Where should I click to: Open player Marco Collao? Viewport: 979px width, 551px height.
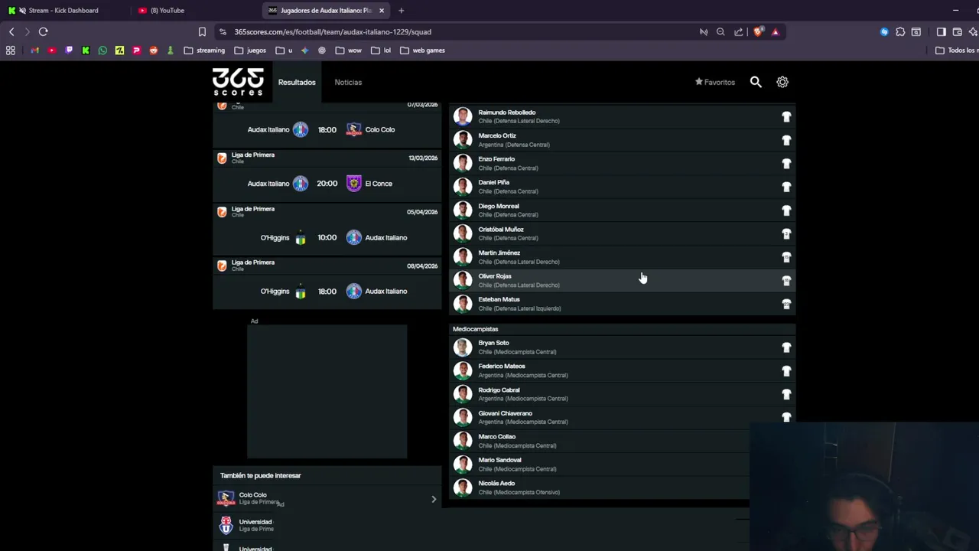tap(600, 441)
